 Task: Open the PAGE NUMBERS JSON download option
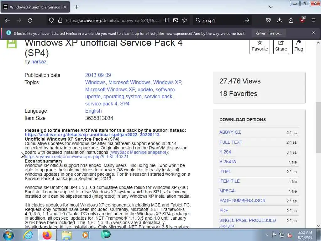(x=242, y=201)
